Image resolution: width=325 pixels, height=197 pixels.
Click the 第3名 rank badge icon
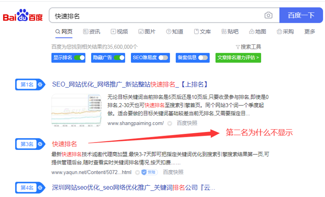30,144
